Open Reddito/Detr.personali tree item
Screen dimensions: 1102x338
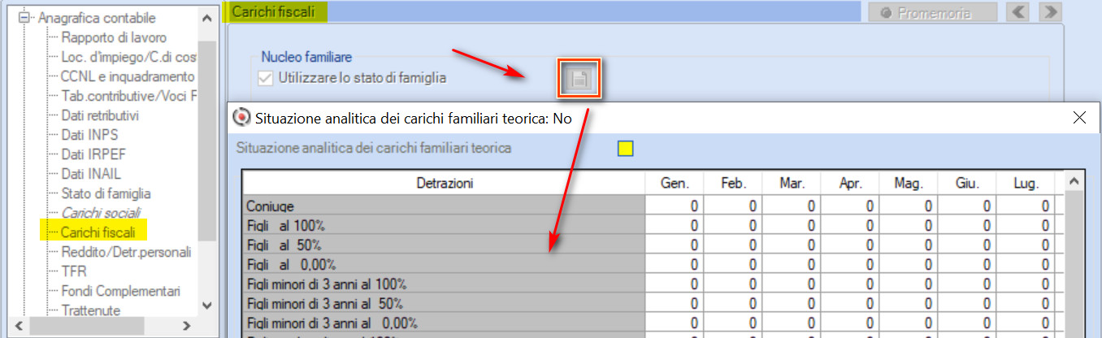[126, 252]
